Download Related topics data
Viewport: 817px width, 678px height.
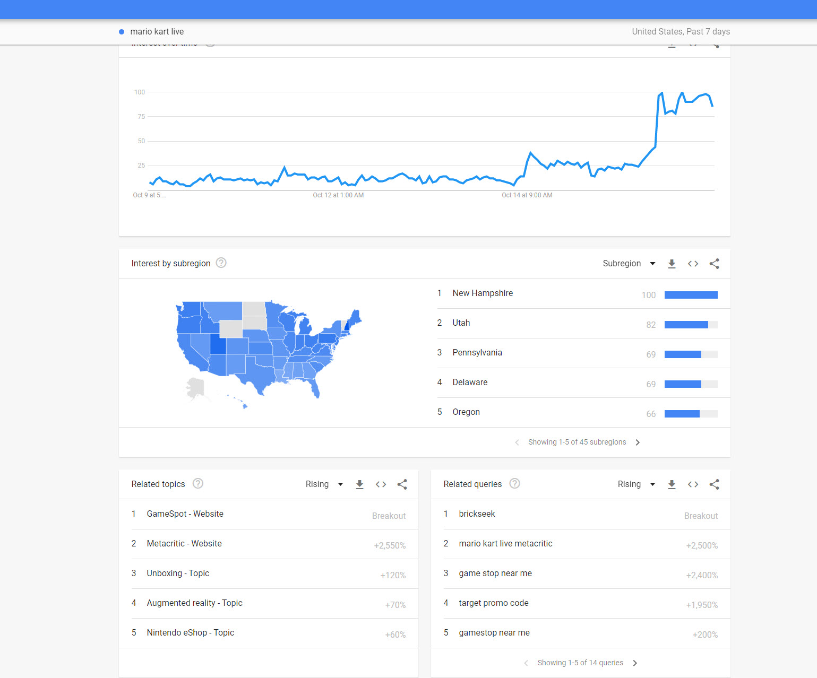[x=359, y=484]
